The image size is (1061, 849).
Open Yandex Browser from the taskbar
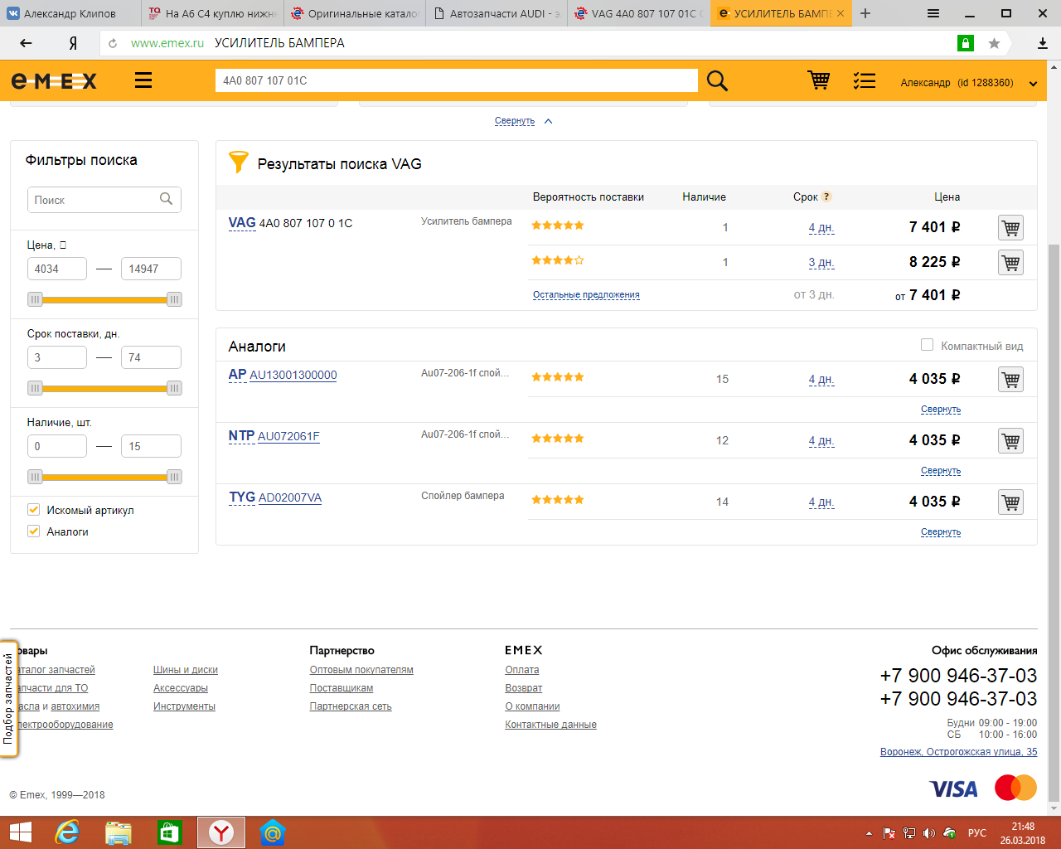click(x=221, y=832)
